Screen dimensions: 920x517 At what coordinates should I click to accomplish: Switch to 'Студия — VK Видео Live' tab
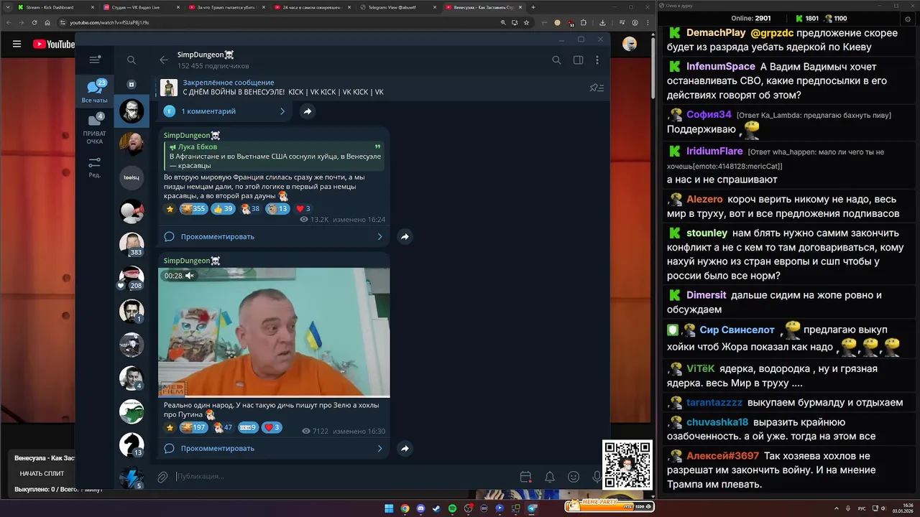click(142, 7)
